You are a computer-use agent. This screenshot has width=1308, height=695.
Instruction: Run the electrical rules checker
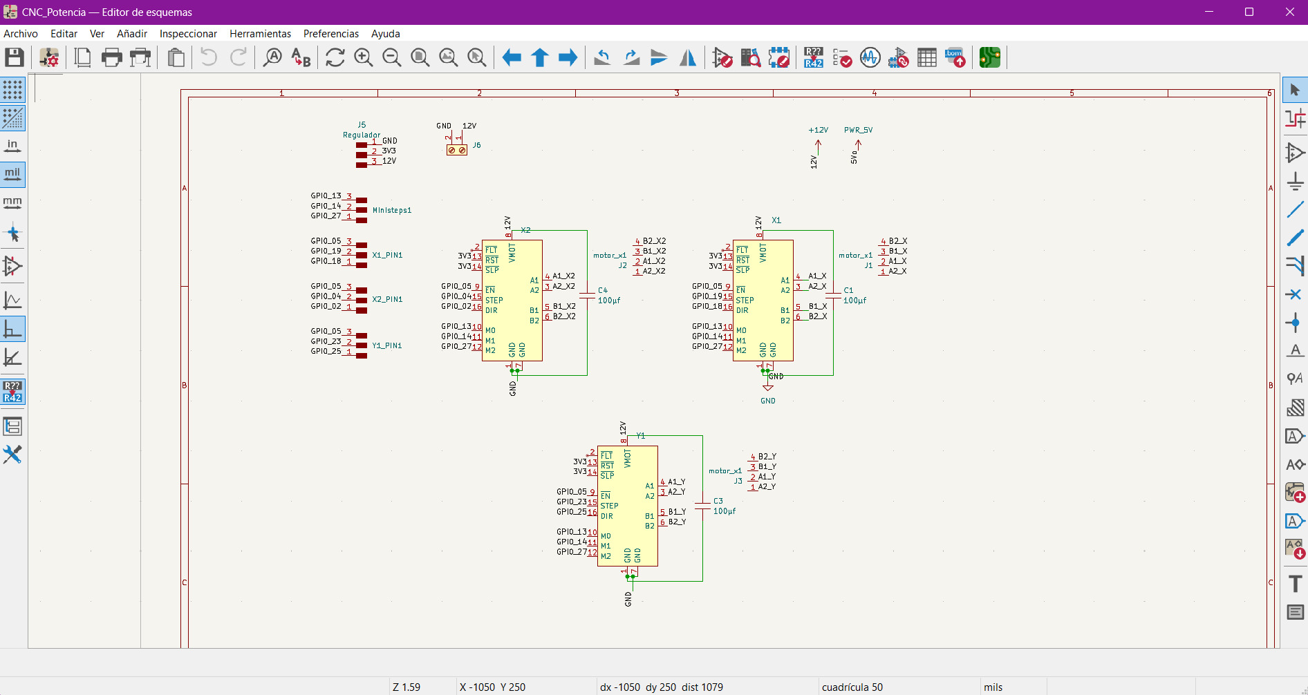coord(842,57)
